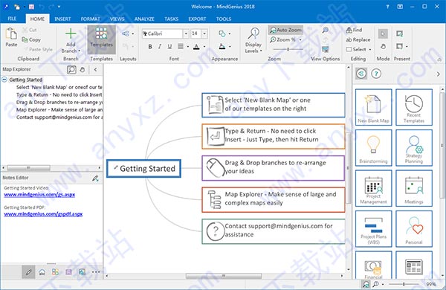
Task: Open the font color dropdown arrow
Action: (204, 47)
